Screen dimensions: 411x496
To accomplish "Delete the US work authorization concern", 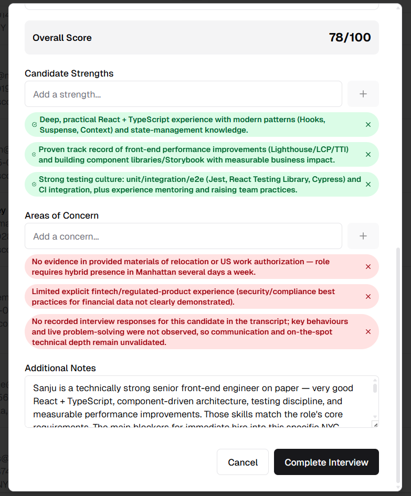I will coord(368,267).
